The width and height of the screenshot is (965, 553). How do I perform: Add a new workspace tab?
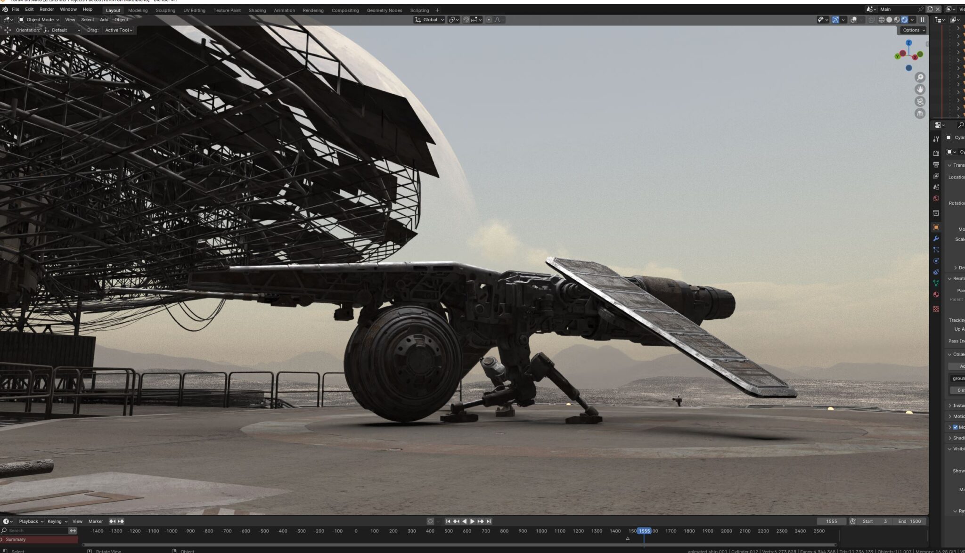pyautogui.click(x=437, y=10)
